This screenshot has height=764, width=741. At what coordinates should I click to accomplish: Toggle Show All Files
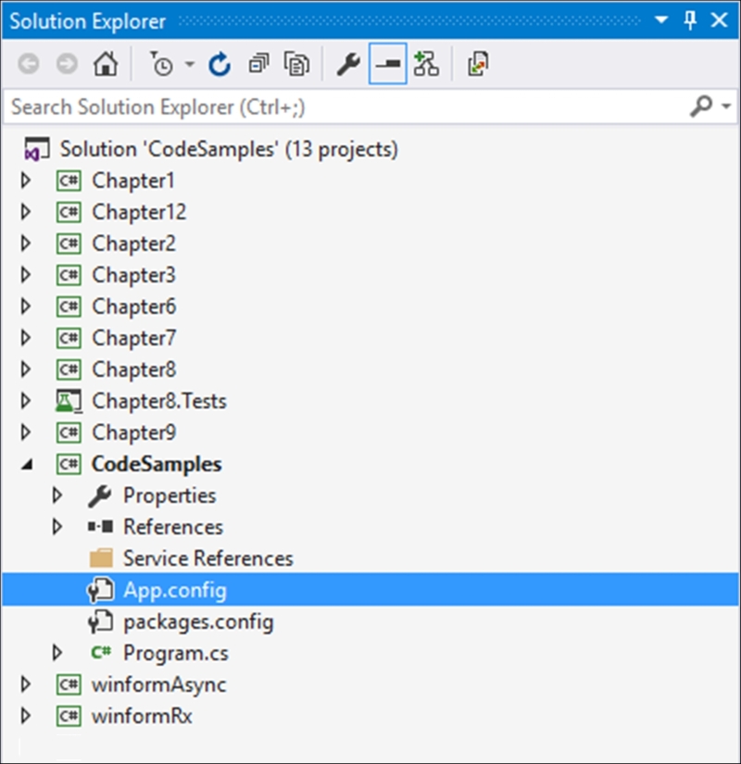coord(296,64)
